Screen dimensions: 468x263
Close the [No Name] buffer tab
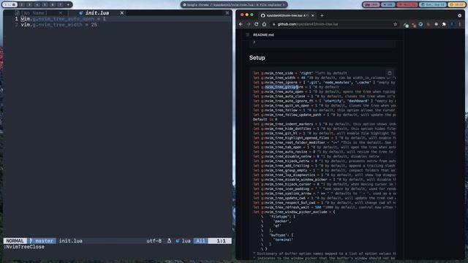coord(61,13)
